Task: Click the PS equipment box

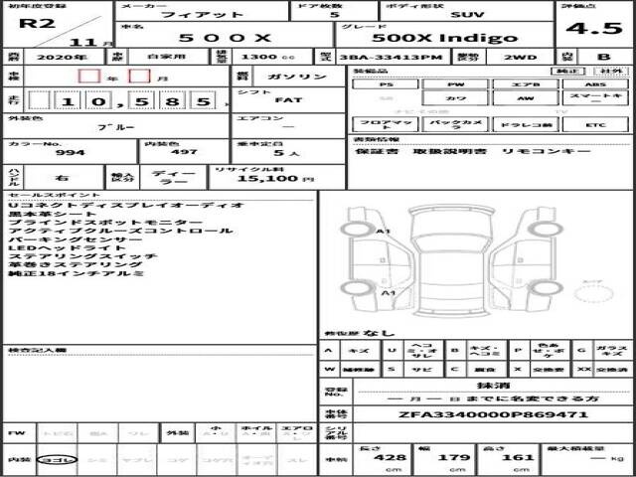Action: click(x=385, y=84)
